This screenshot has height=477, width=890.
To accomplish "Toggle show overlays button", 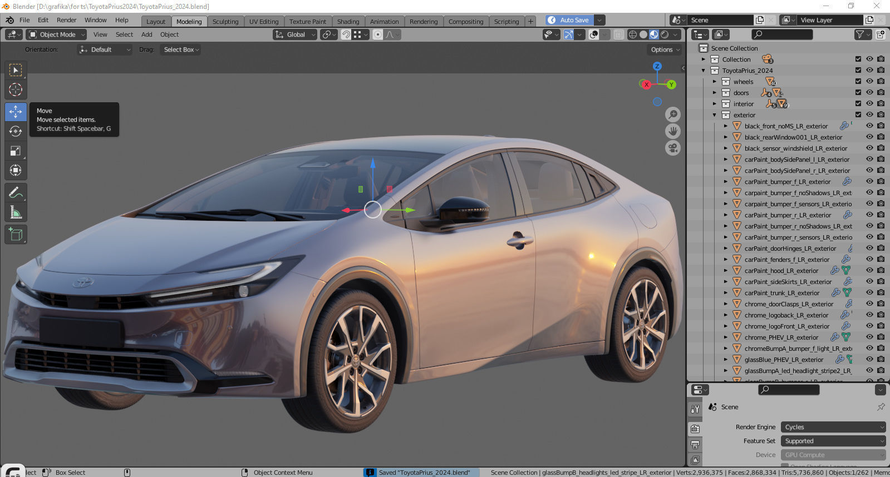I will [x=594, y=34].
